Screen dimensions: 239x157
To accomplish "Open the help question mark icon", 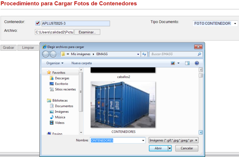I will coord(197,63).
